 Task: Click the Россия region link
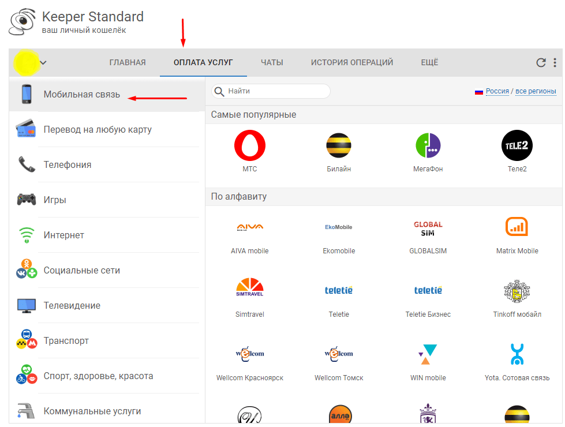[497, 91]
